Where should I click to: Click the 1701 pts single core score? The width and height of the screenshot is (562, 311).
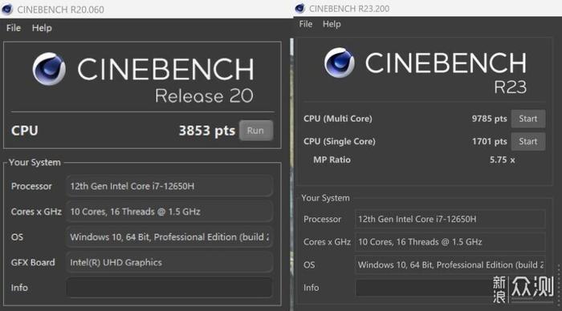coord(489,141)
